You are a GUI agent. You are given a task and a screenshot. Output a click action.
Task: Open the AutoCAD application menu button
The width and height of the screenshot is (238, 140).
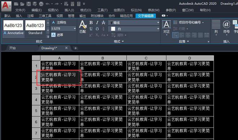coord(6,6)
